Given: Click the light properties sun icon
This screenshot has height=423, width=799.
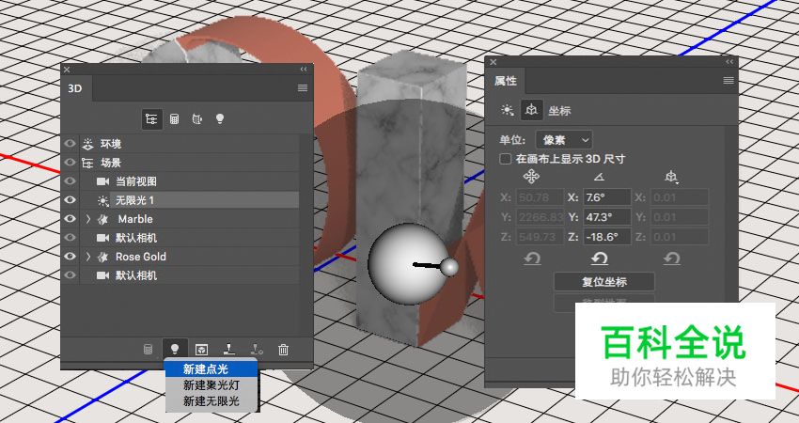Looking at the screenshot, I should tap(508, 110).
